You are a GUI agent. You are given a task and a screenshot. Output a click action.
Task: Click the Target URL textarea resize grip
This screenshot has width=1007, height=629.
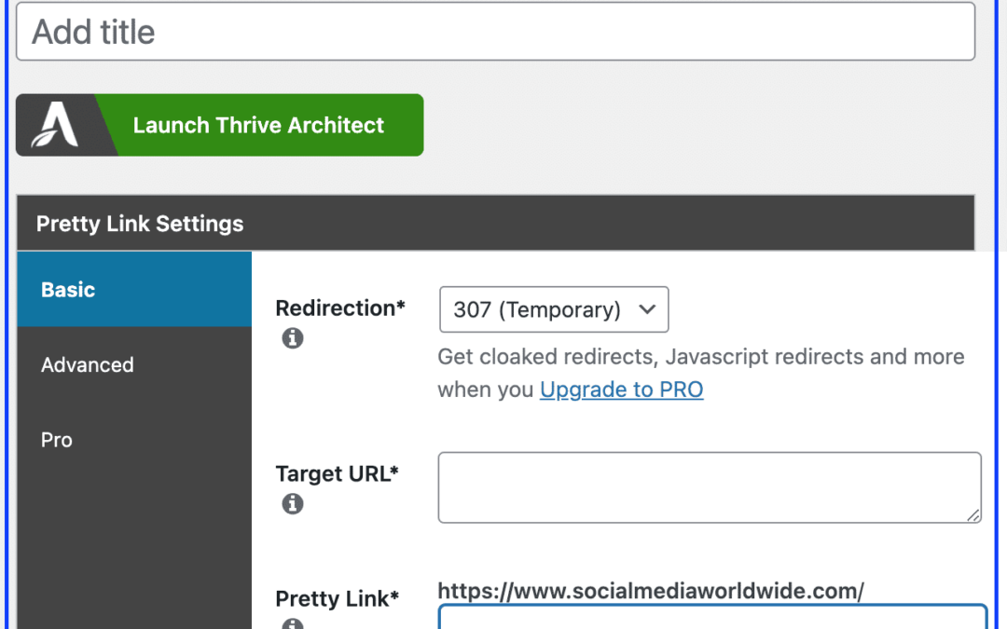tap(973, 514)
